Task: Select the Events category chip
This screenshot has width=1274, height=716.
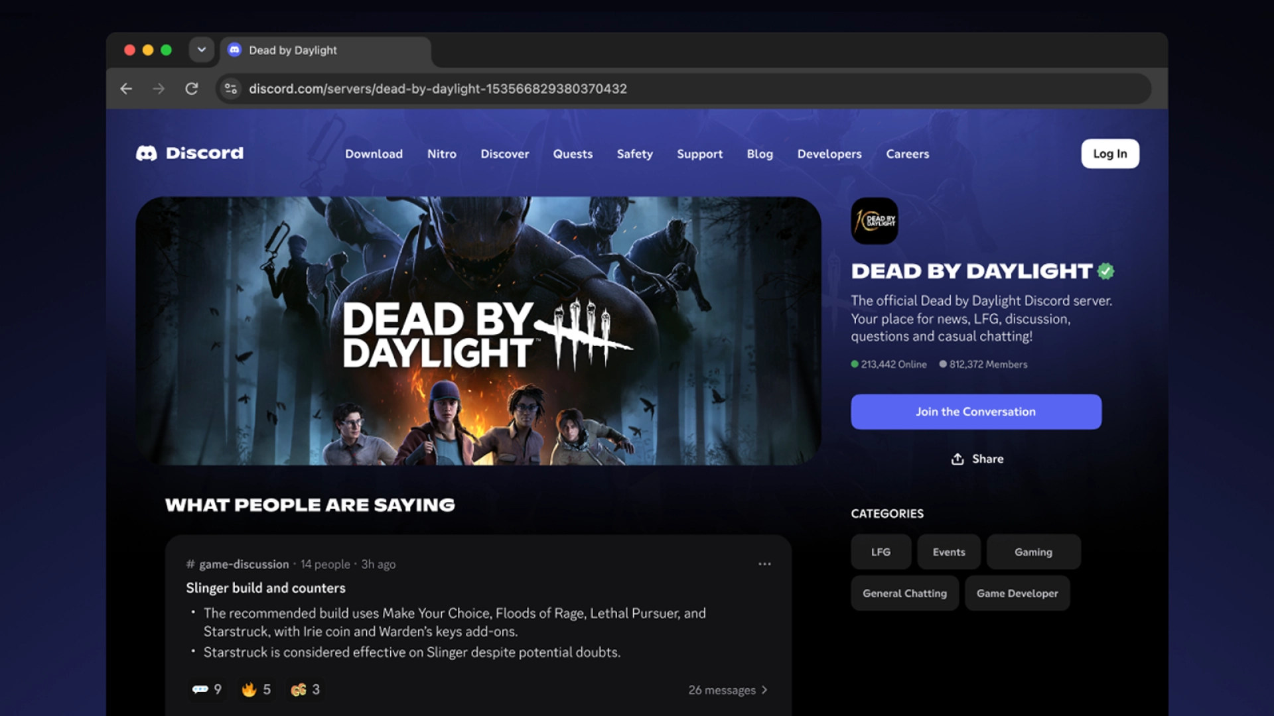Action: (x=949, y=552)
